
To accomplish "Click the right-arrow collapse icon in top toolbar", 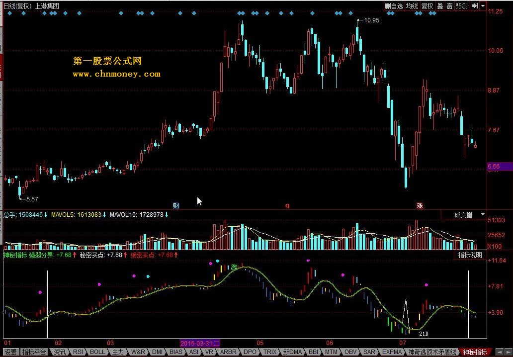I will coord(475,6).
